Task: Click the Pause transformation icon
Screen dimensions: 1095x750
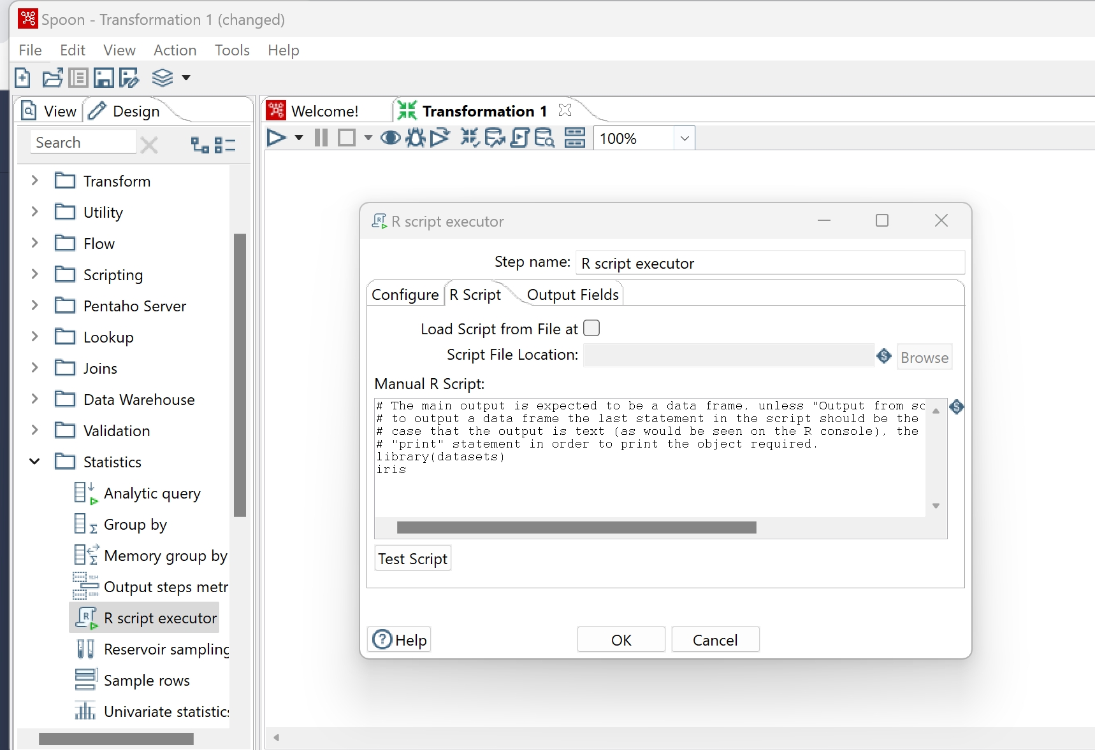Action: 321,138
